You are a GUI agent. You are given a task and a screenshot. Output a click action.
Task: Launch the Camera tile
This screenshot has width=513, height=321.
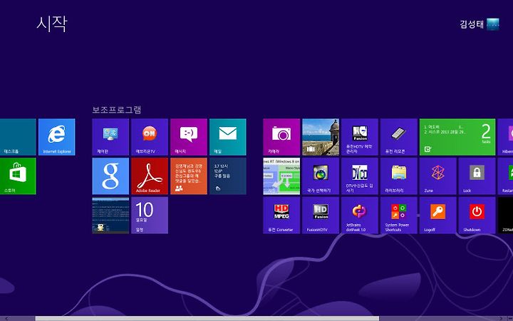point(281,137)
